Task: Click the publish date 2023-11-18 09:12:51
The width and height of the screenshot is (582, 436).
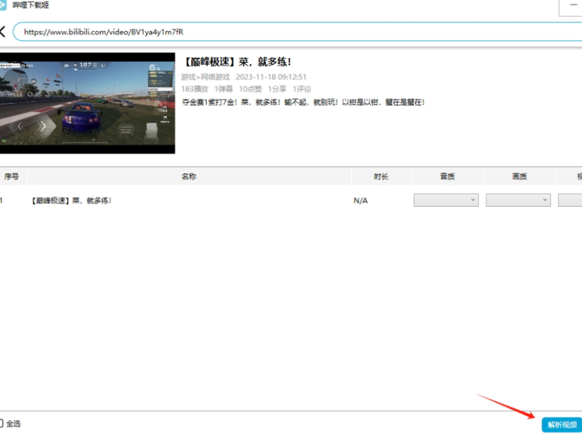Action: [271, 77]
